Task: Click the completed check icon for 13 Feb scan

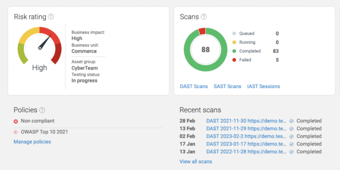Action: [292, 129]
